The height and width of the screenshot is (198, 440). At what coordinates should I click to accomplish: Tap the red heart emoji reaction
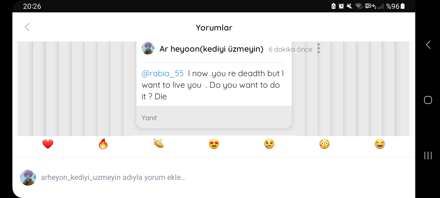pos(48,144)
